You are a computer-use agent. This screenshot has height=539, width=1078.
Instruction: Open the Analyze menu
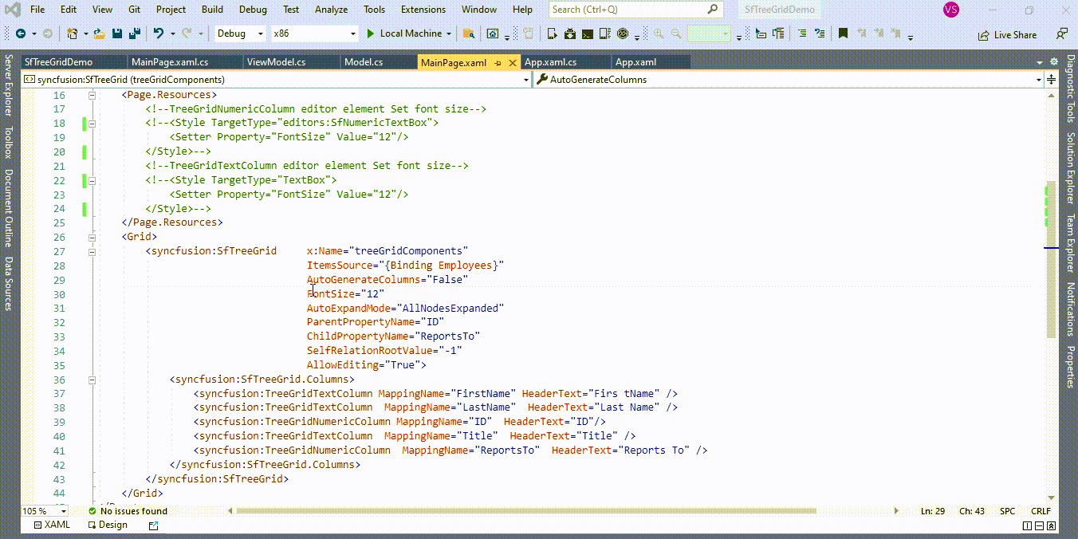(x=330, y=10)
